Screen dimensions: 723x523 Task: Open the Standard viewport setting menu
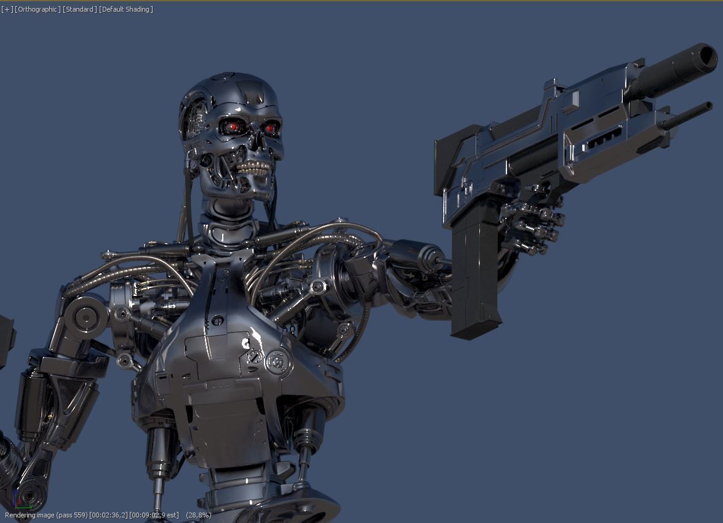79,9
